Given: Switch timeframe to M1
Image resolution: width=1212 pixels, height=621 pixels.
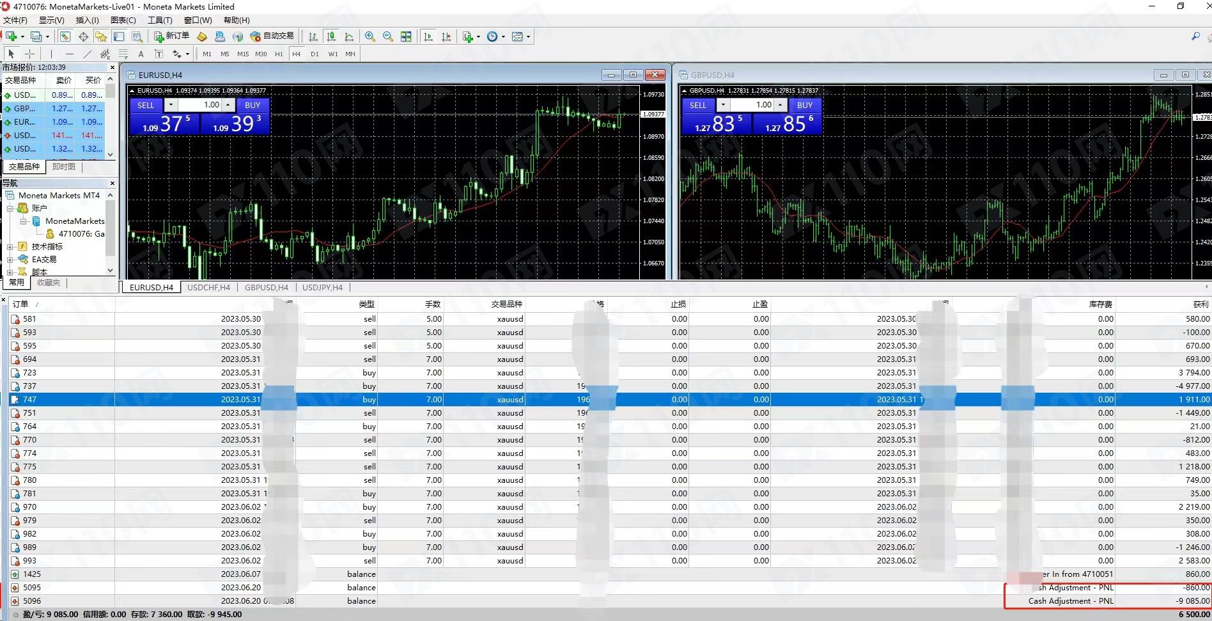Looking at the screenshot, I should tap(207, 54).
